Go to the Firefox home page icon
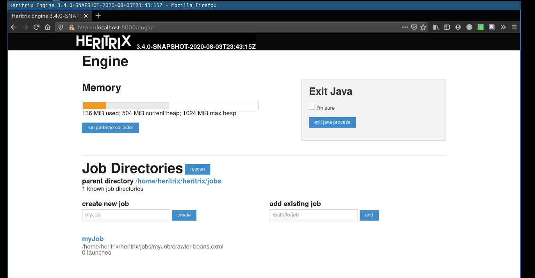The image size is (535, 278). [48, 27]
